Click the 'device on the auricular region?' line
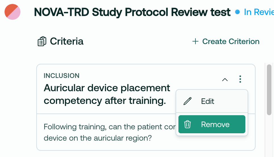Viewport: 274px width, 157px height. pyautogui.click(x=98, y=138)
